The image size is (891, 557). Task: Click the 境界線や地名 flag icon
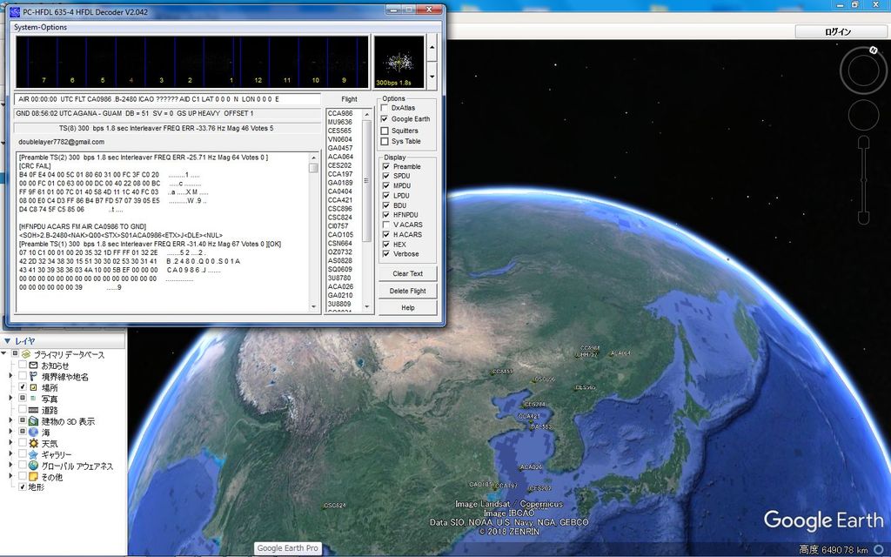click(x=33, y=375)
